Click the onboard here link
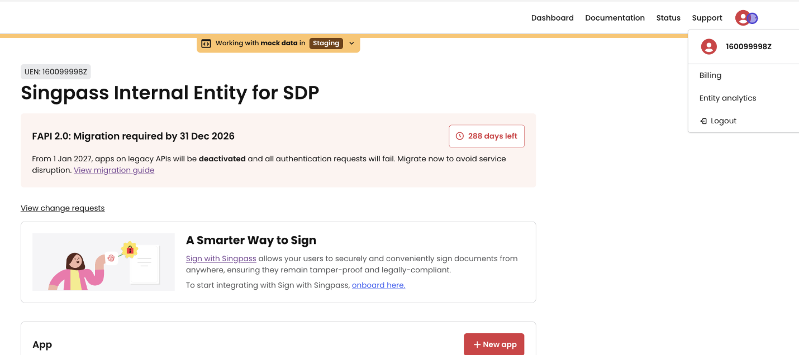799x355 pixels. click(x=378, y=285)
